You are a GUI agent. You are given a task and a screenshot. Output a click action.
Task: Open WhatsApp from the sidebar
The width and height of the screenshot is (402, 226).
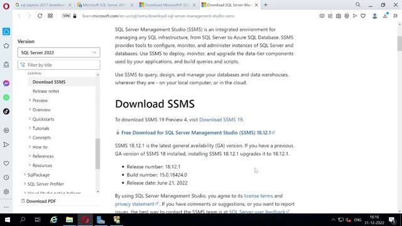[6, 97]
